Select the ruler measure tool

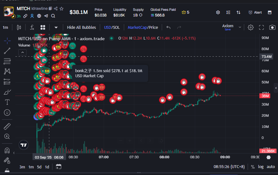7,127
